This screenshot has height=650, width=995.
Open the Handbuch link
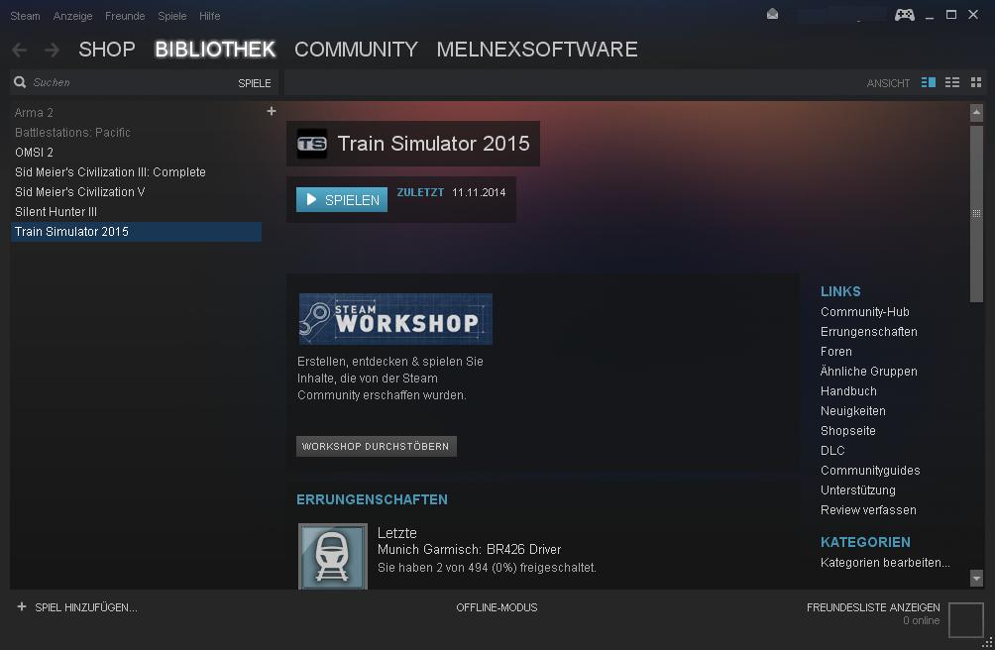(x=848, y=391)
